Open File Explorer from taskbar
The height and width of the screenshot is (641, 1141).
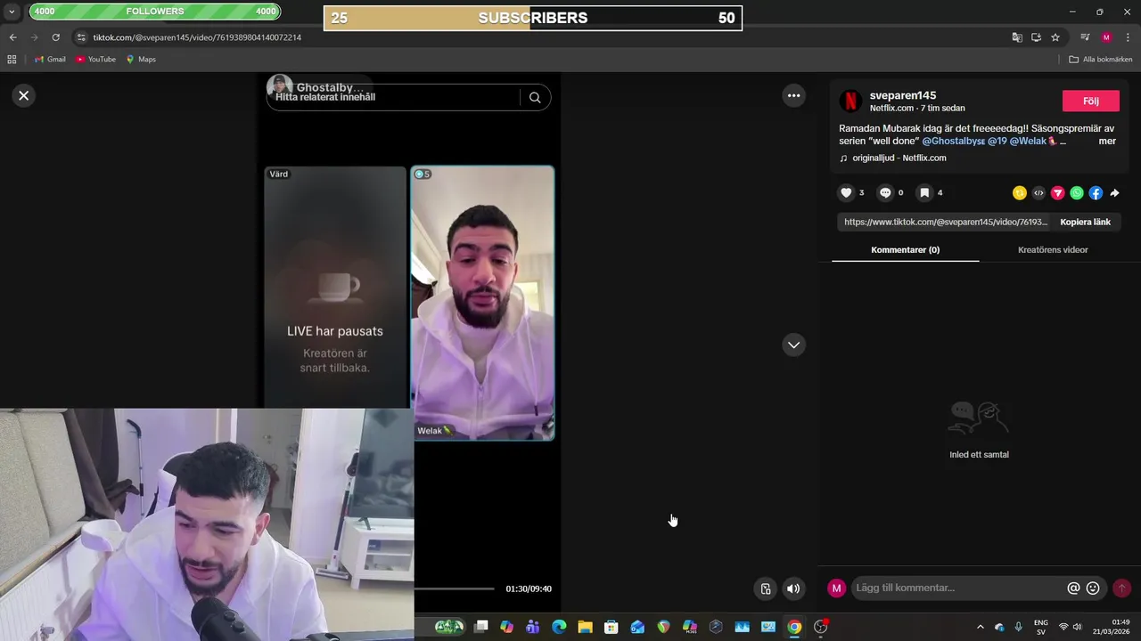tap(585, 627)
